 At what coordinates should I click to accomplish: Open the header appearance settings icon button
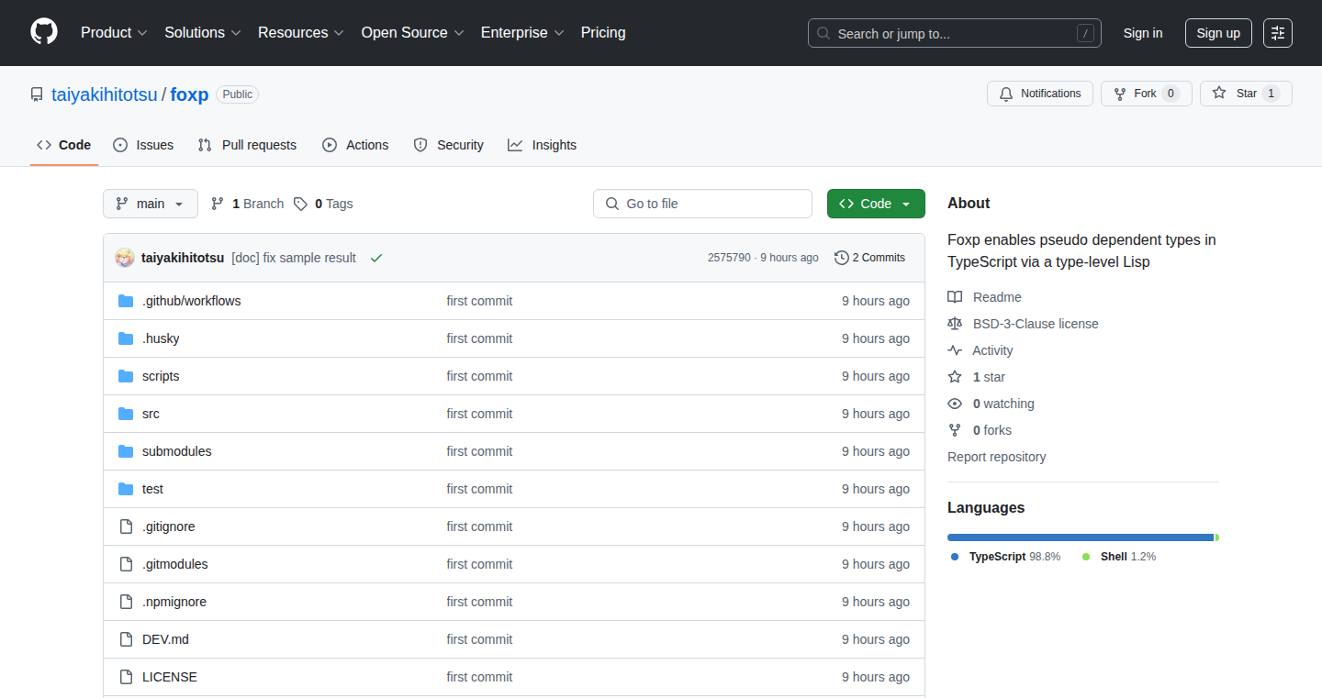point(1278,33)
